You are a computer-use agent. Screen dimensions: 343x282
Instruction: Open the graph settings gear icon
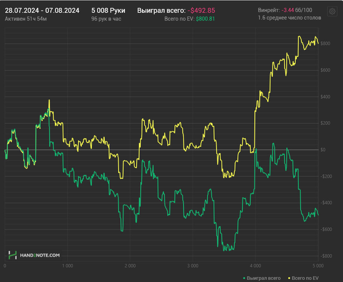[333, 10]
